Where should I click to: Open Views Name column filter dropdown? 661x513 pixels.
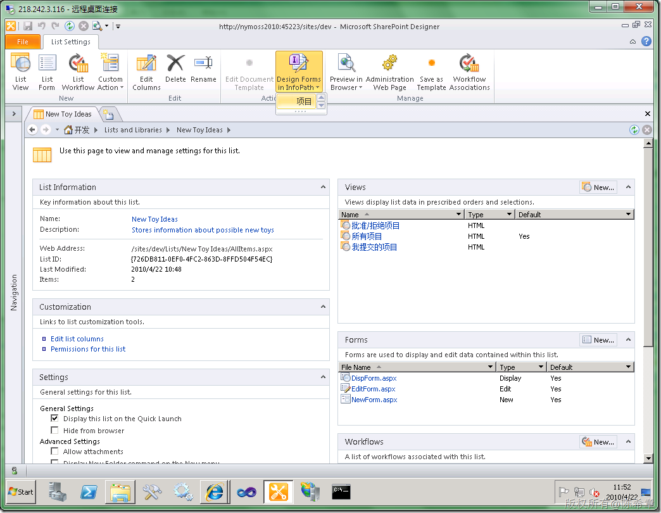(458, 215)
